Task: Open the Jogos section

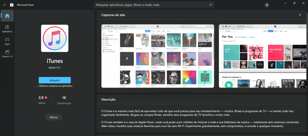Action: (x=7, y=41)
